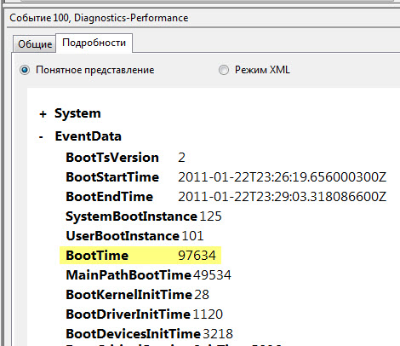Click the SystemBootInstance label

tap(131, 216)
